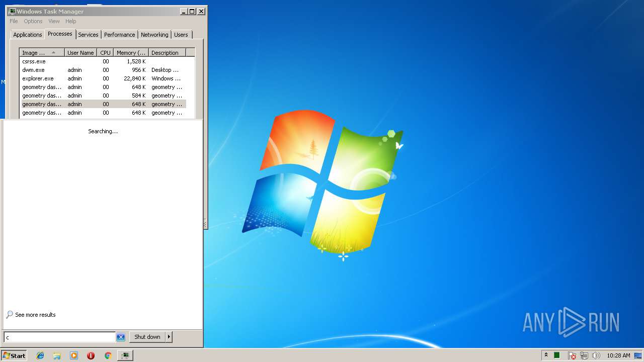Select the csrss.exe process row

(103, 61)
